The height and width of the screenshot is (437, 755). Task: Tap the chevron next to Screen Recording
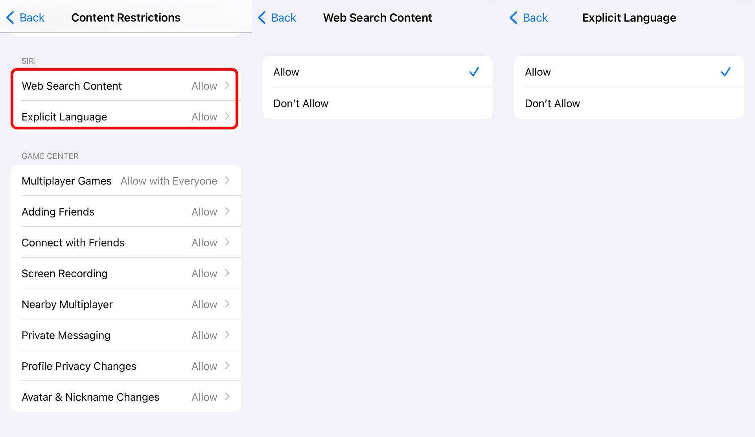(227, 273)
